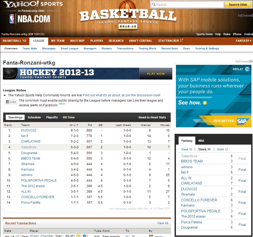Show Week 12 matchups
Viewport: 253px width, 237px height.
222,149
